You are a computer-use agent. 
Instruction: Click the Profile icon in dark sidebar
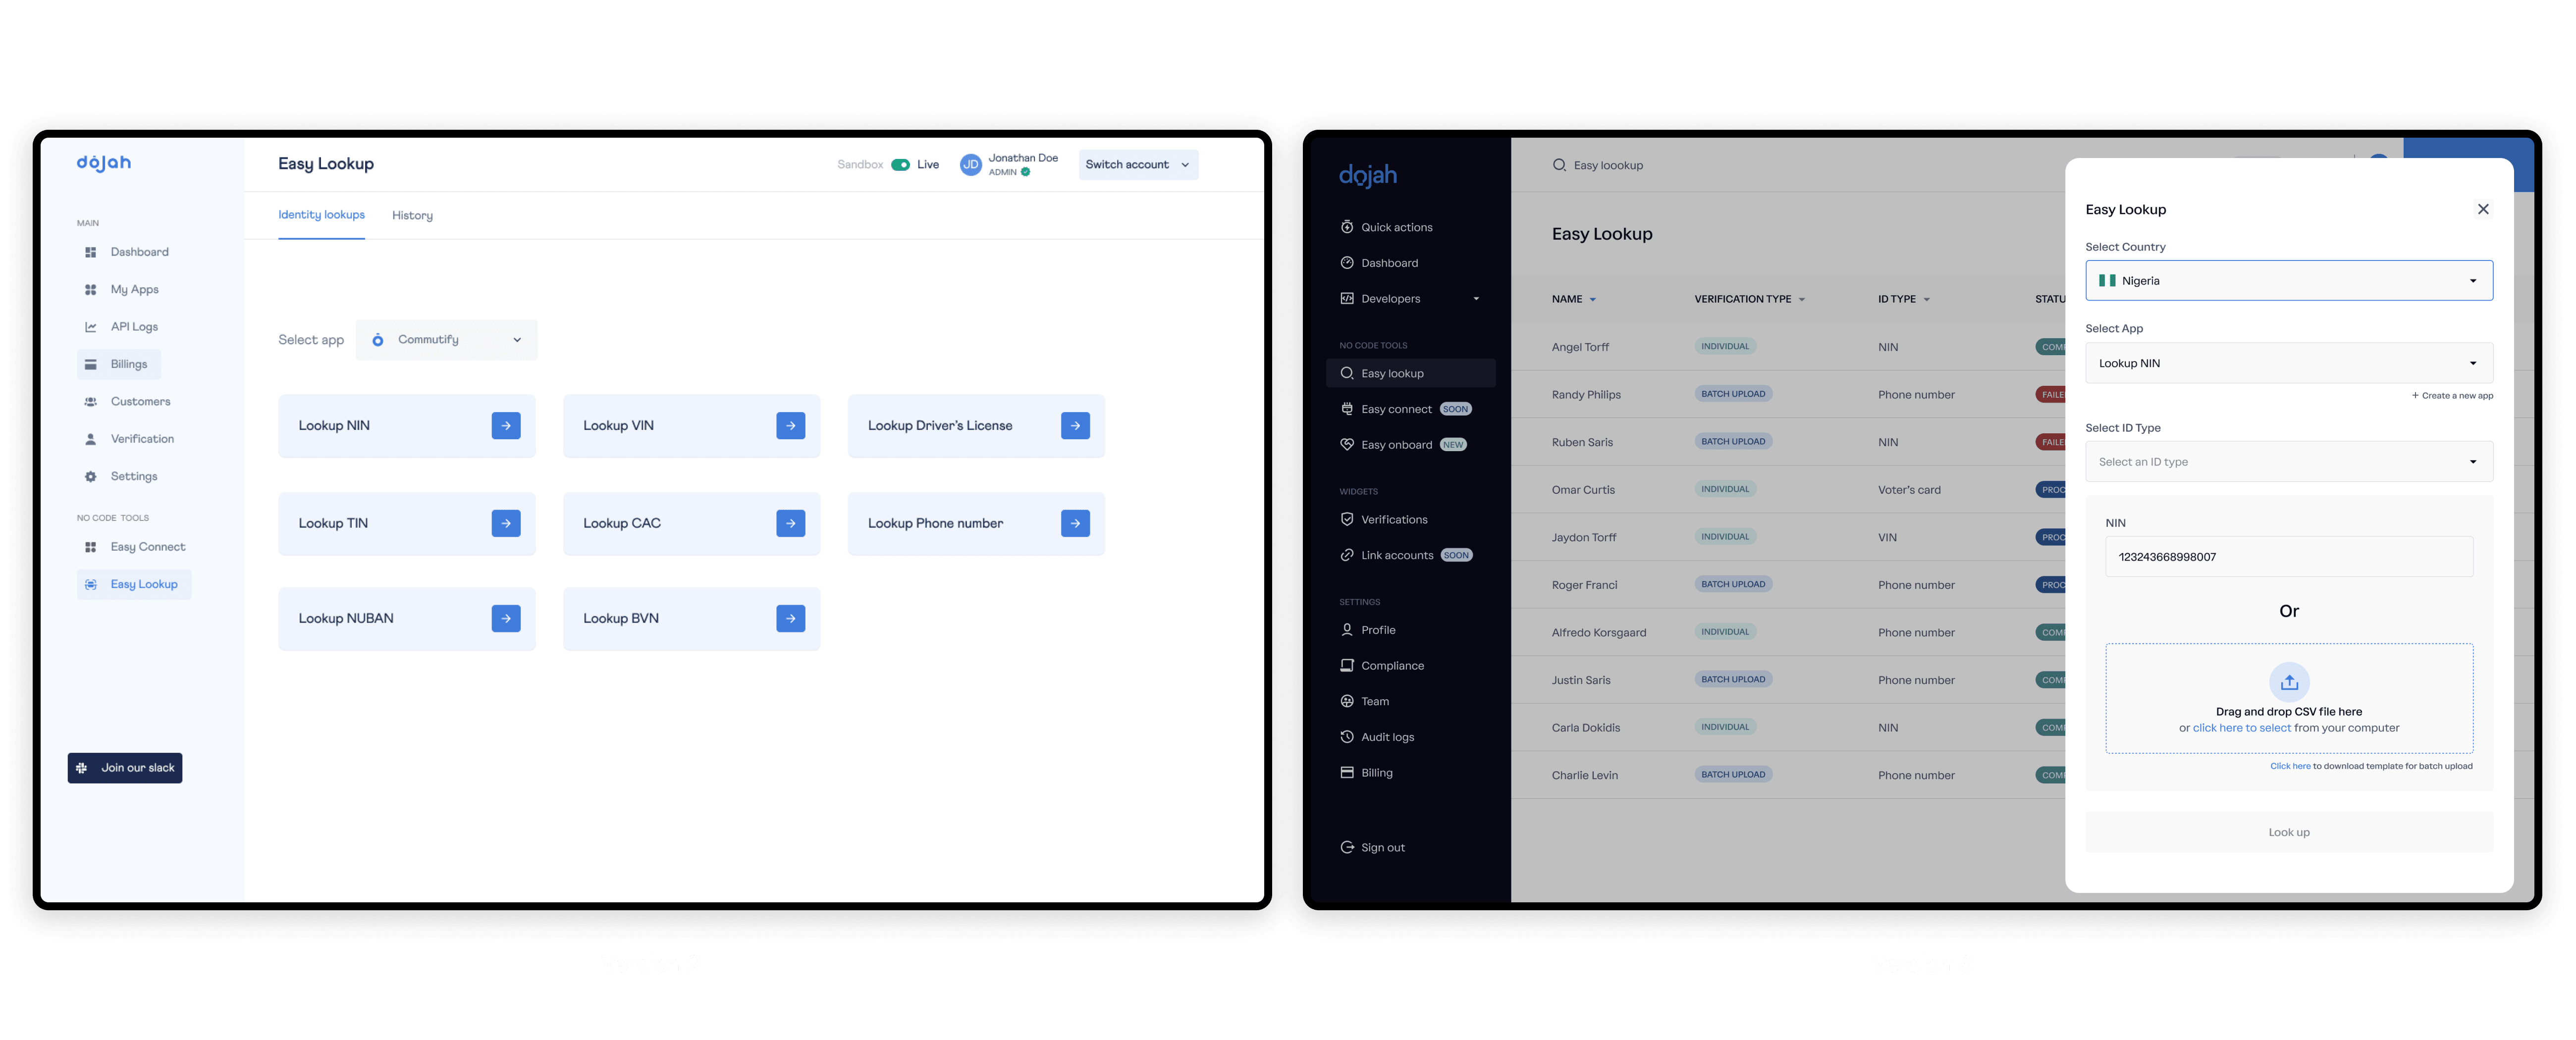[x=1347, y=630]
